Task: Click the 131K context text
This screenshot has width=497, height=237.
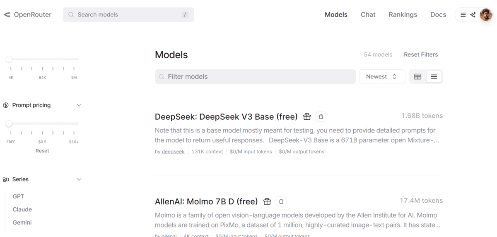Action: 207,152
